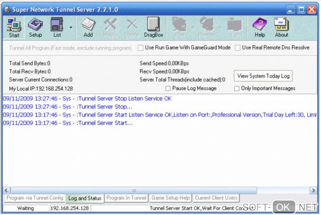Click the 'Total Recv Bytes:0' label
This screenshot has height=215, width=321.
30,72
